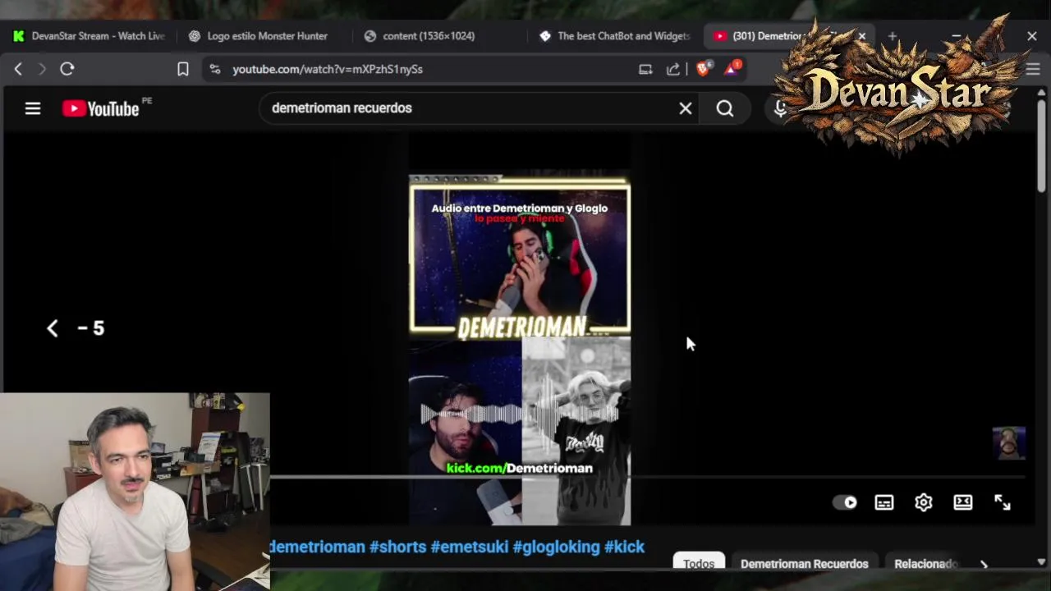Open the #kick hashtag link
The image size is (1051, 591).
click(x=625, y=547)
